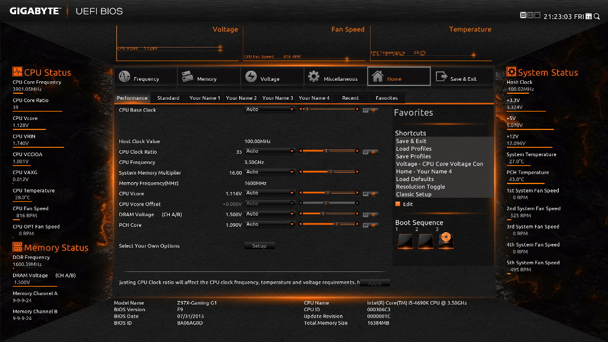Toggle DRAM Voltage on/off switch
This screenshot has height=342, width=608.
(370, 214)
